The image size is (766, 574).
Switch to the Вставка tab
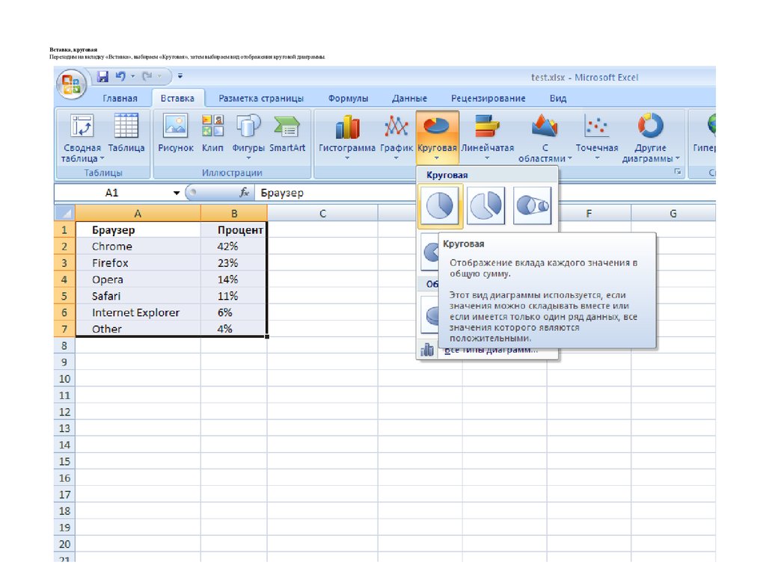point(177,98)
